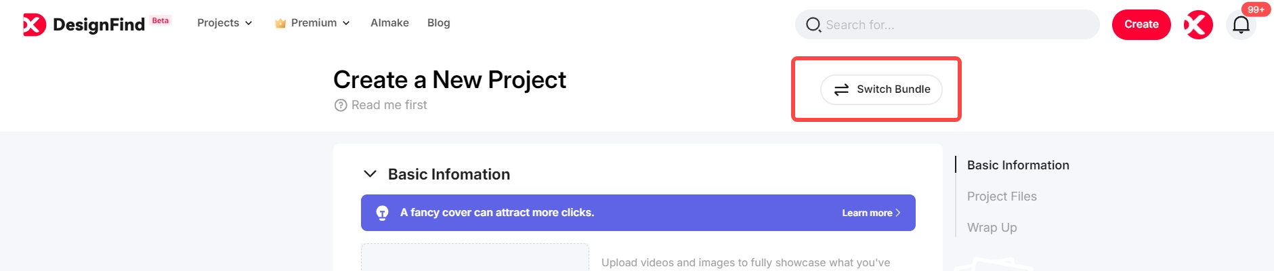This screenshot has height=271, width=1274.
Task: Open the Blog menu item
Action: click(x=439, y=23)
